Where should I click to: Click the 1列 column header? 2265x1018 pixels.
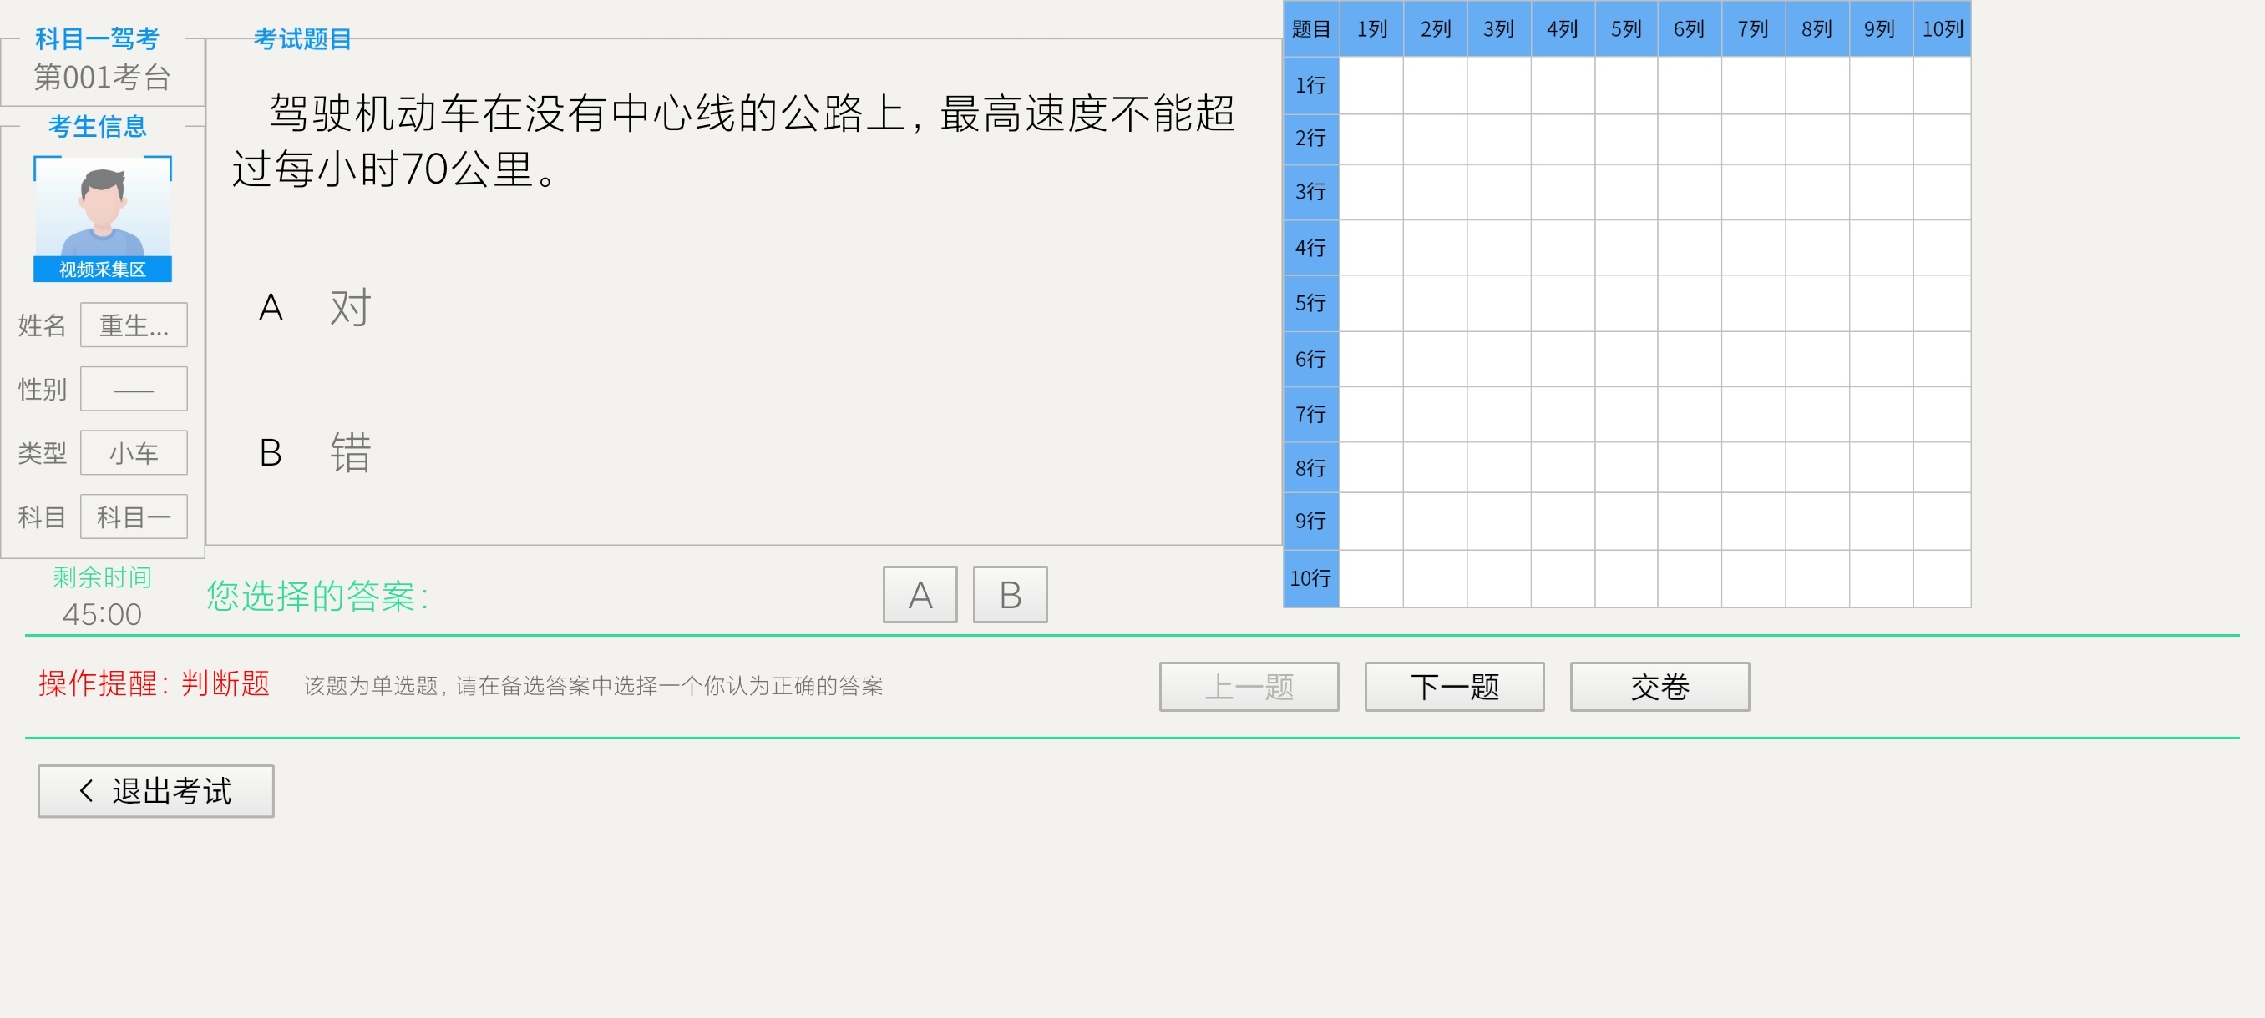coord(1371,29)
